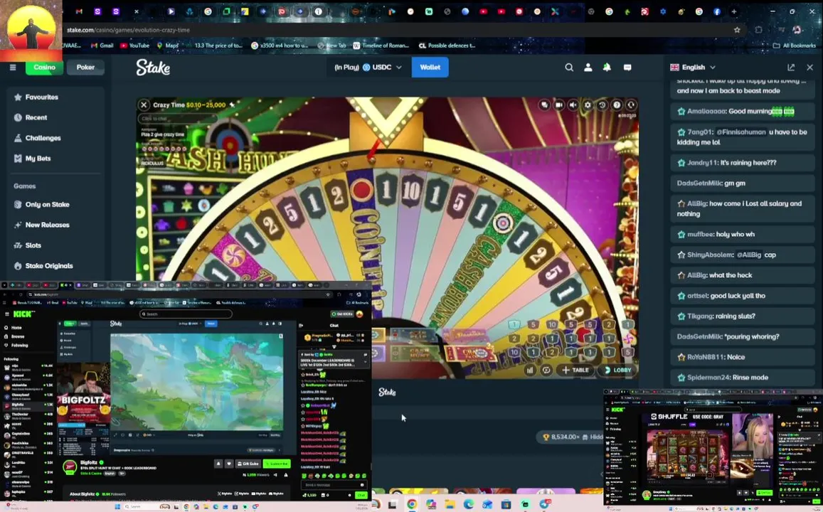Click the Wallet button
The height and width of the screenshot is (512, 823).
(430, 67)
